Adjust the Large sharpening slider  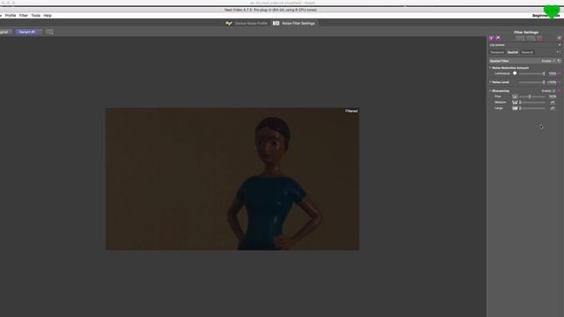(x=532, y=108)
